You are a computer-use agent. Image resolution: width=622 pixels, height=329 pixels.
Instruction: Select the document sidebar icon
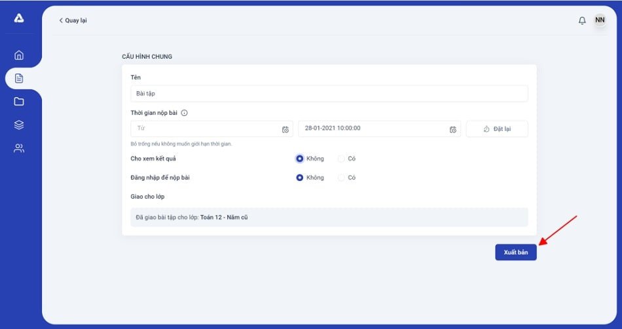pos(18,78)
